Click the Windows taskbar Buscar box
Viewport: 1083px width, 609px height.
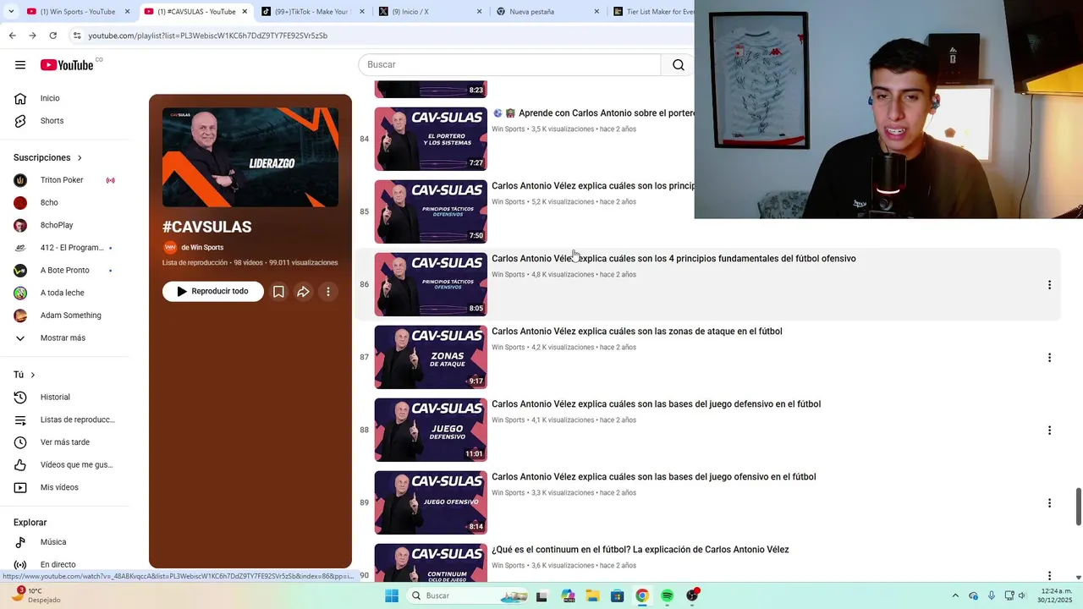pyautogui.click(x=468, y=595)
